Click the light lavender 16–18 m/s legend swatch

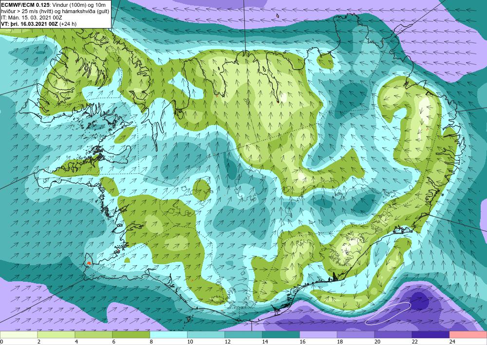[318, 335]
